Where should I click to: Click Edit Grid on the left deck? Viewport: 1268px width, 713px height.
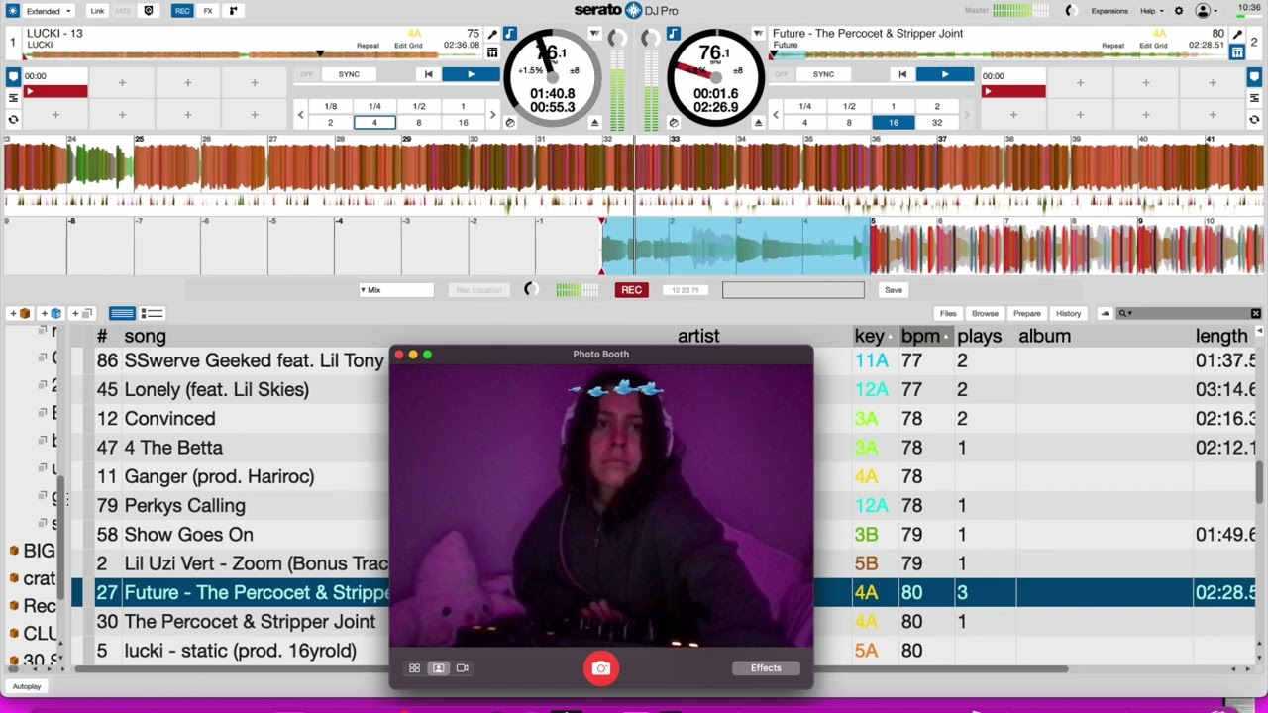(x=408, y=46)
